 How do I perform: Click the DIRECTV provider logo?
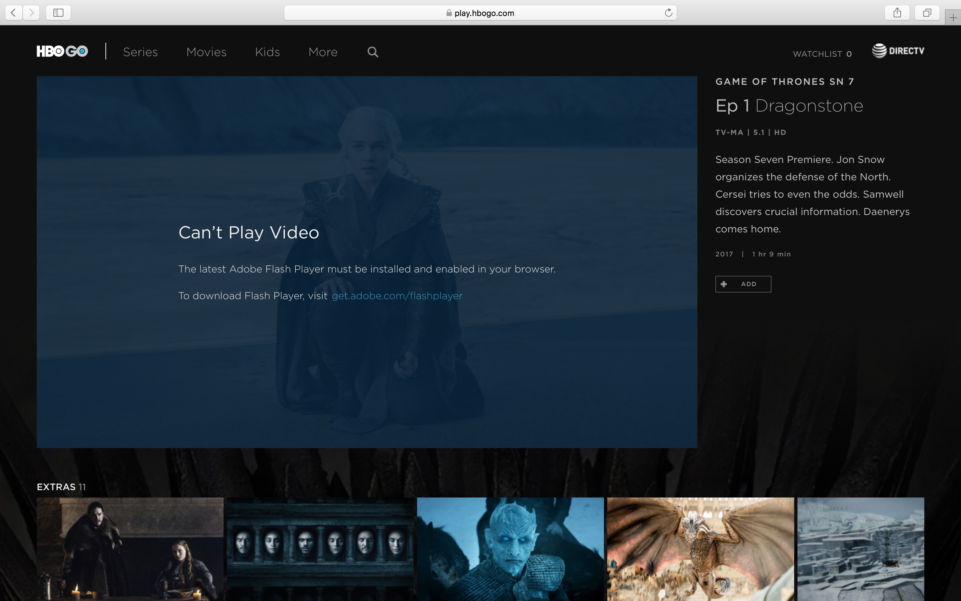click(898, 51)
